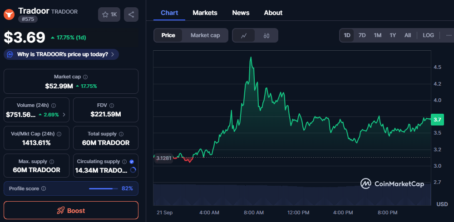The image size is (454, 222).
Task: Open Vol/Mkt Cap (24h) info icon
Action: [x=59, y=134]
